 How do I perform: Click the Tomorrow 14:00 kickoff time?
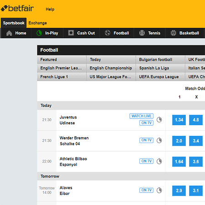(x=47, y=190)
